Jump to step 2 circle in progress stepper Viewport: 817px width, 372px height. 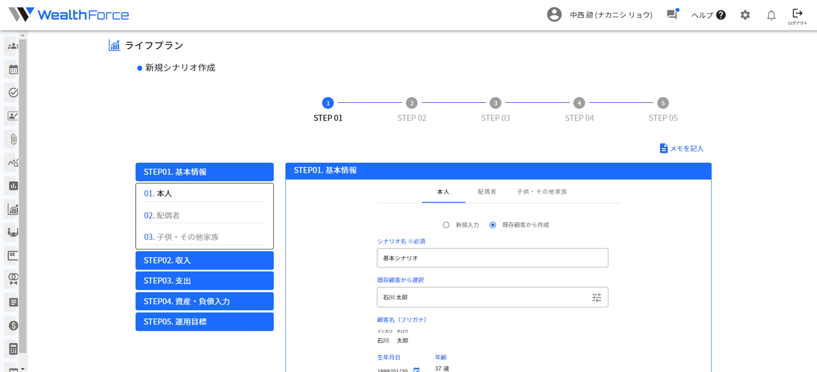412,103
